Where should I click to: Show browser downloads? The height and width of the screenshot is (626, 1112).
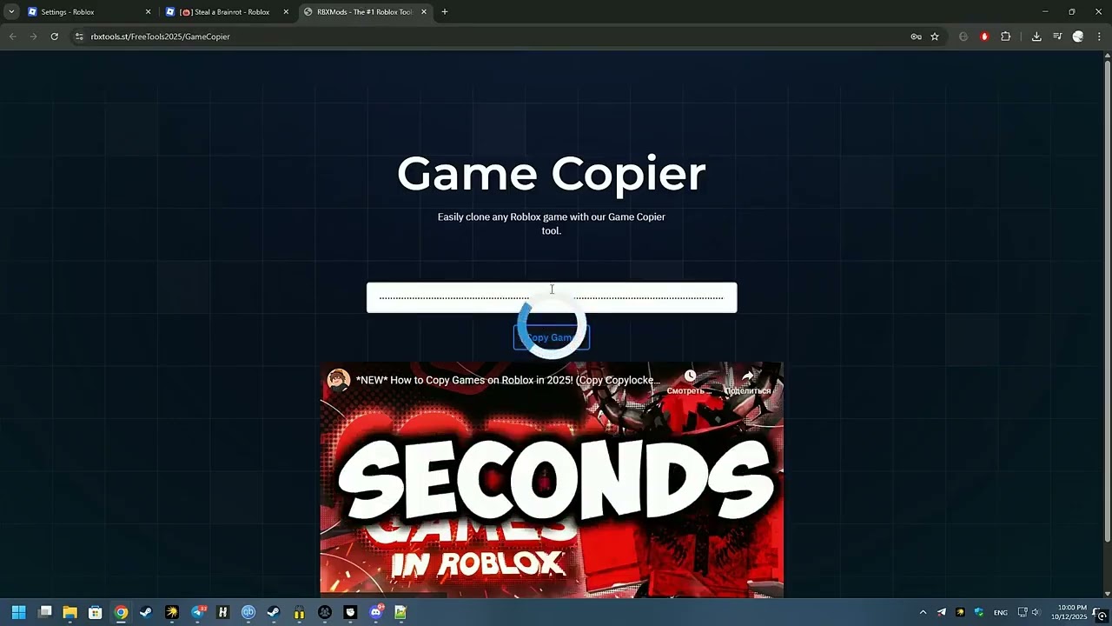tap(1036, 37)
